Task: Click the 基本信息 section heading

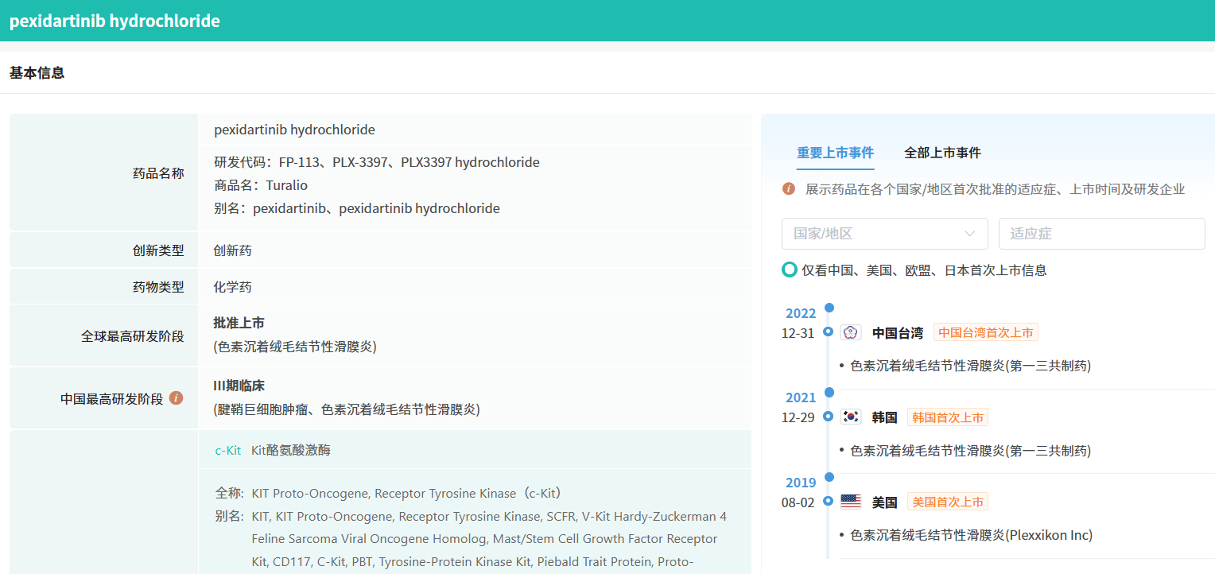Action: 37,73
